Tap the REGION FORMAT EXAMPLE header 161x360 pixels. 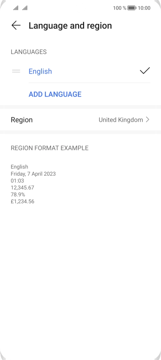click(50, 148)
